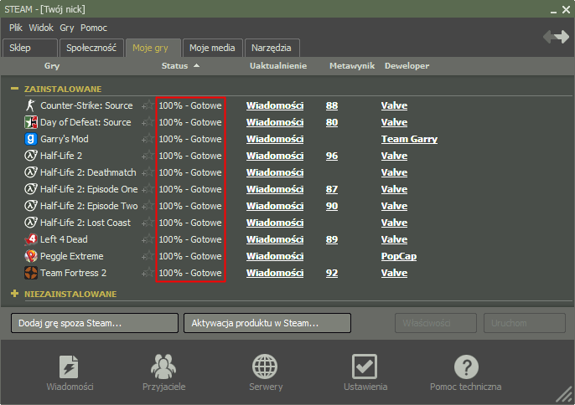Toggle favorite star for Half-Life 2: Deathmatch

click(148, 172)
